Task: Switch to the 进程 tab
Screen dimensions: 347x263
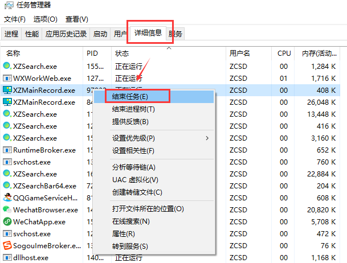Action: pyautogui.click(x=11, y=34)
